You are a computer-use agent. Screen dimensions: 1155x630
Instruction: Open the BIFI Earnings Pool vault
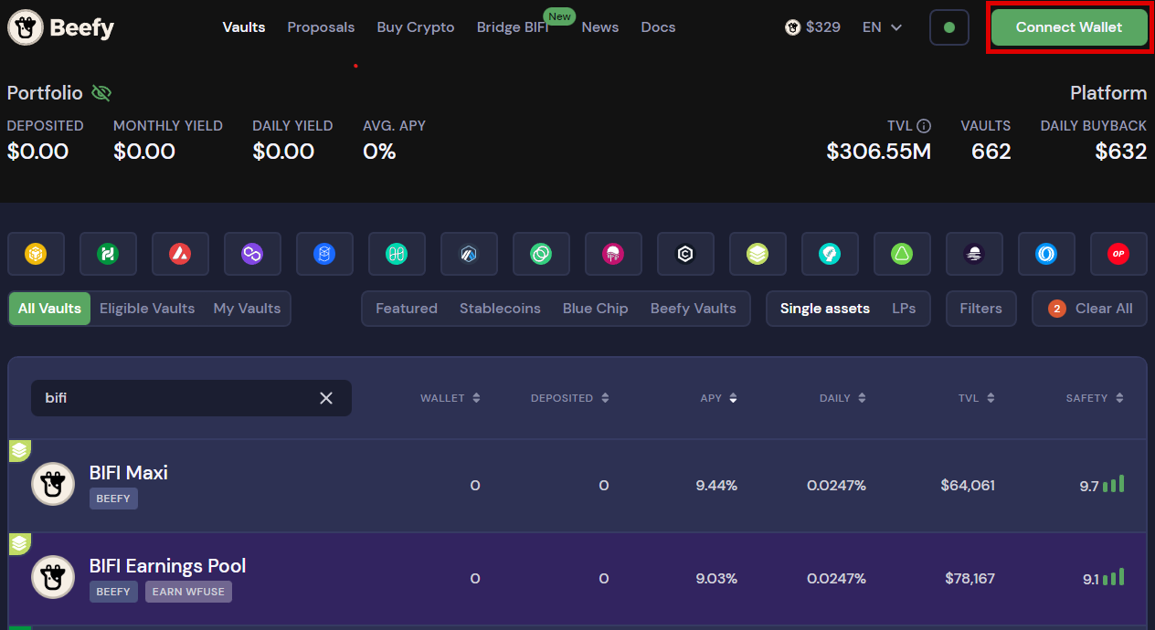[x=577, y=579]
